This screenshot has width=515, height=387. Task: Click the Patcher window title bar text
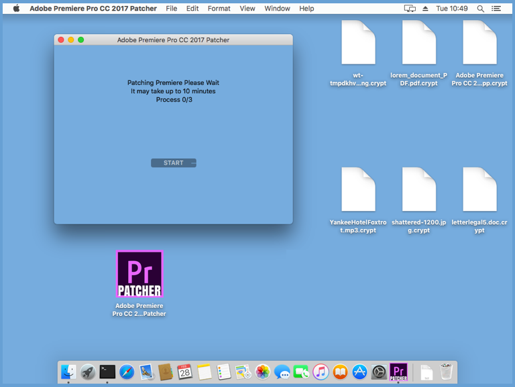(x=173, y=40)
